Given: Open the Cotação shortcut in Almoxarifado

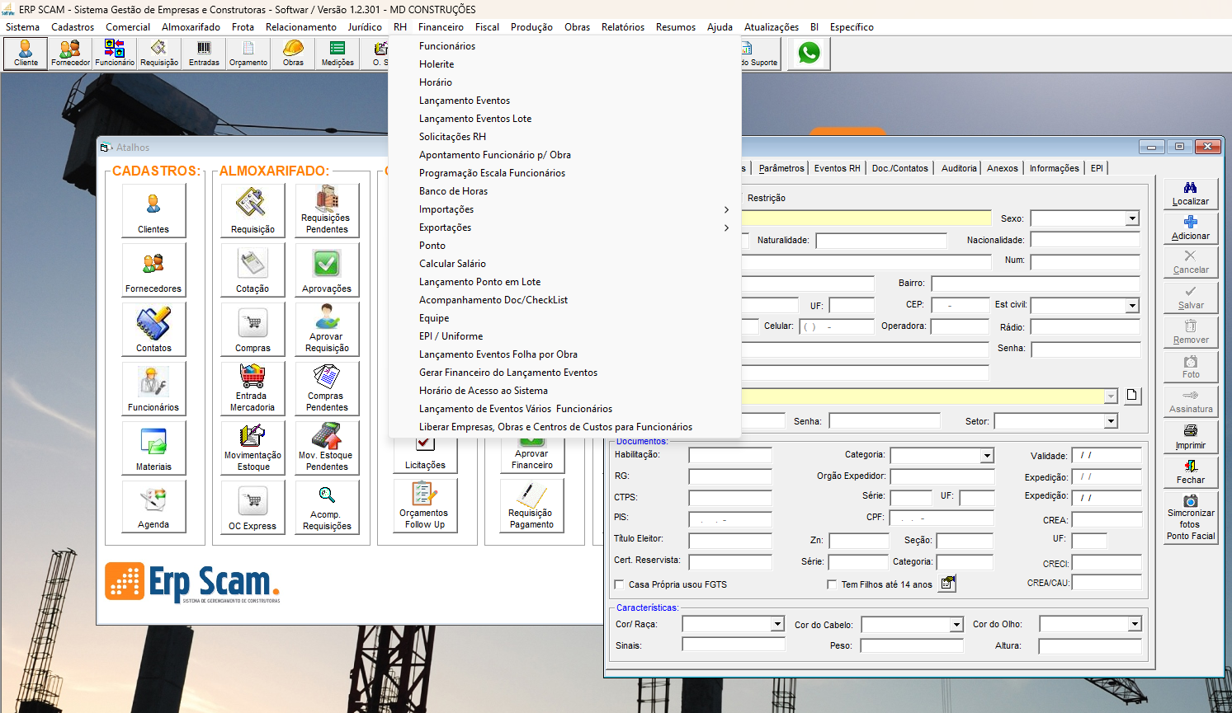Looking at the screenshot, I should click(x=253, y=270).
